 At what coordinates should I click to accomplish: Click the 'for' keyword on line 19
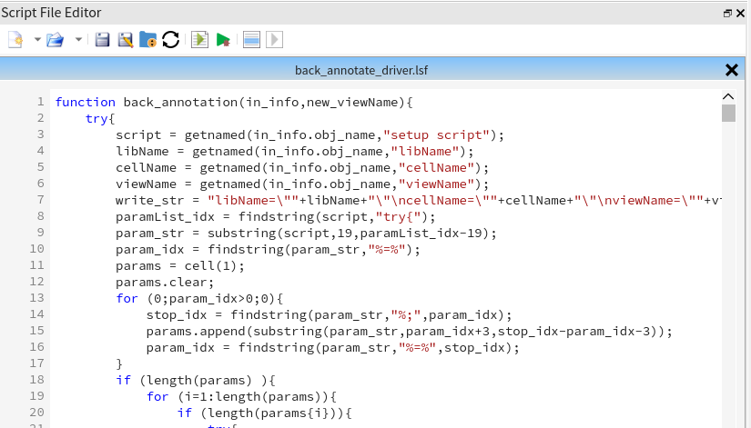(x=157, y=396)
